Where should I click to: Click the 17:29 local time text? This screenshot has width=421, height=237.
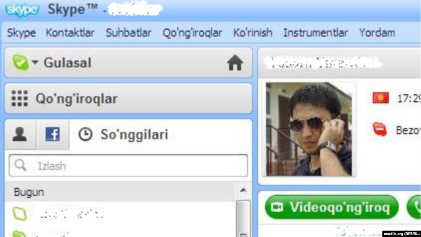point(409,99)
